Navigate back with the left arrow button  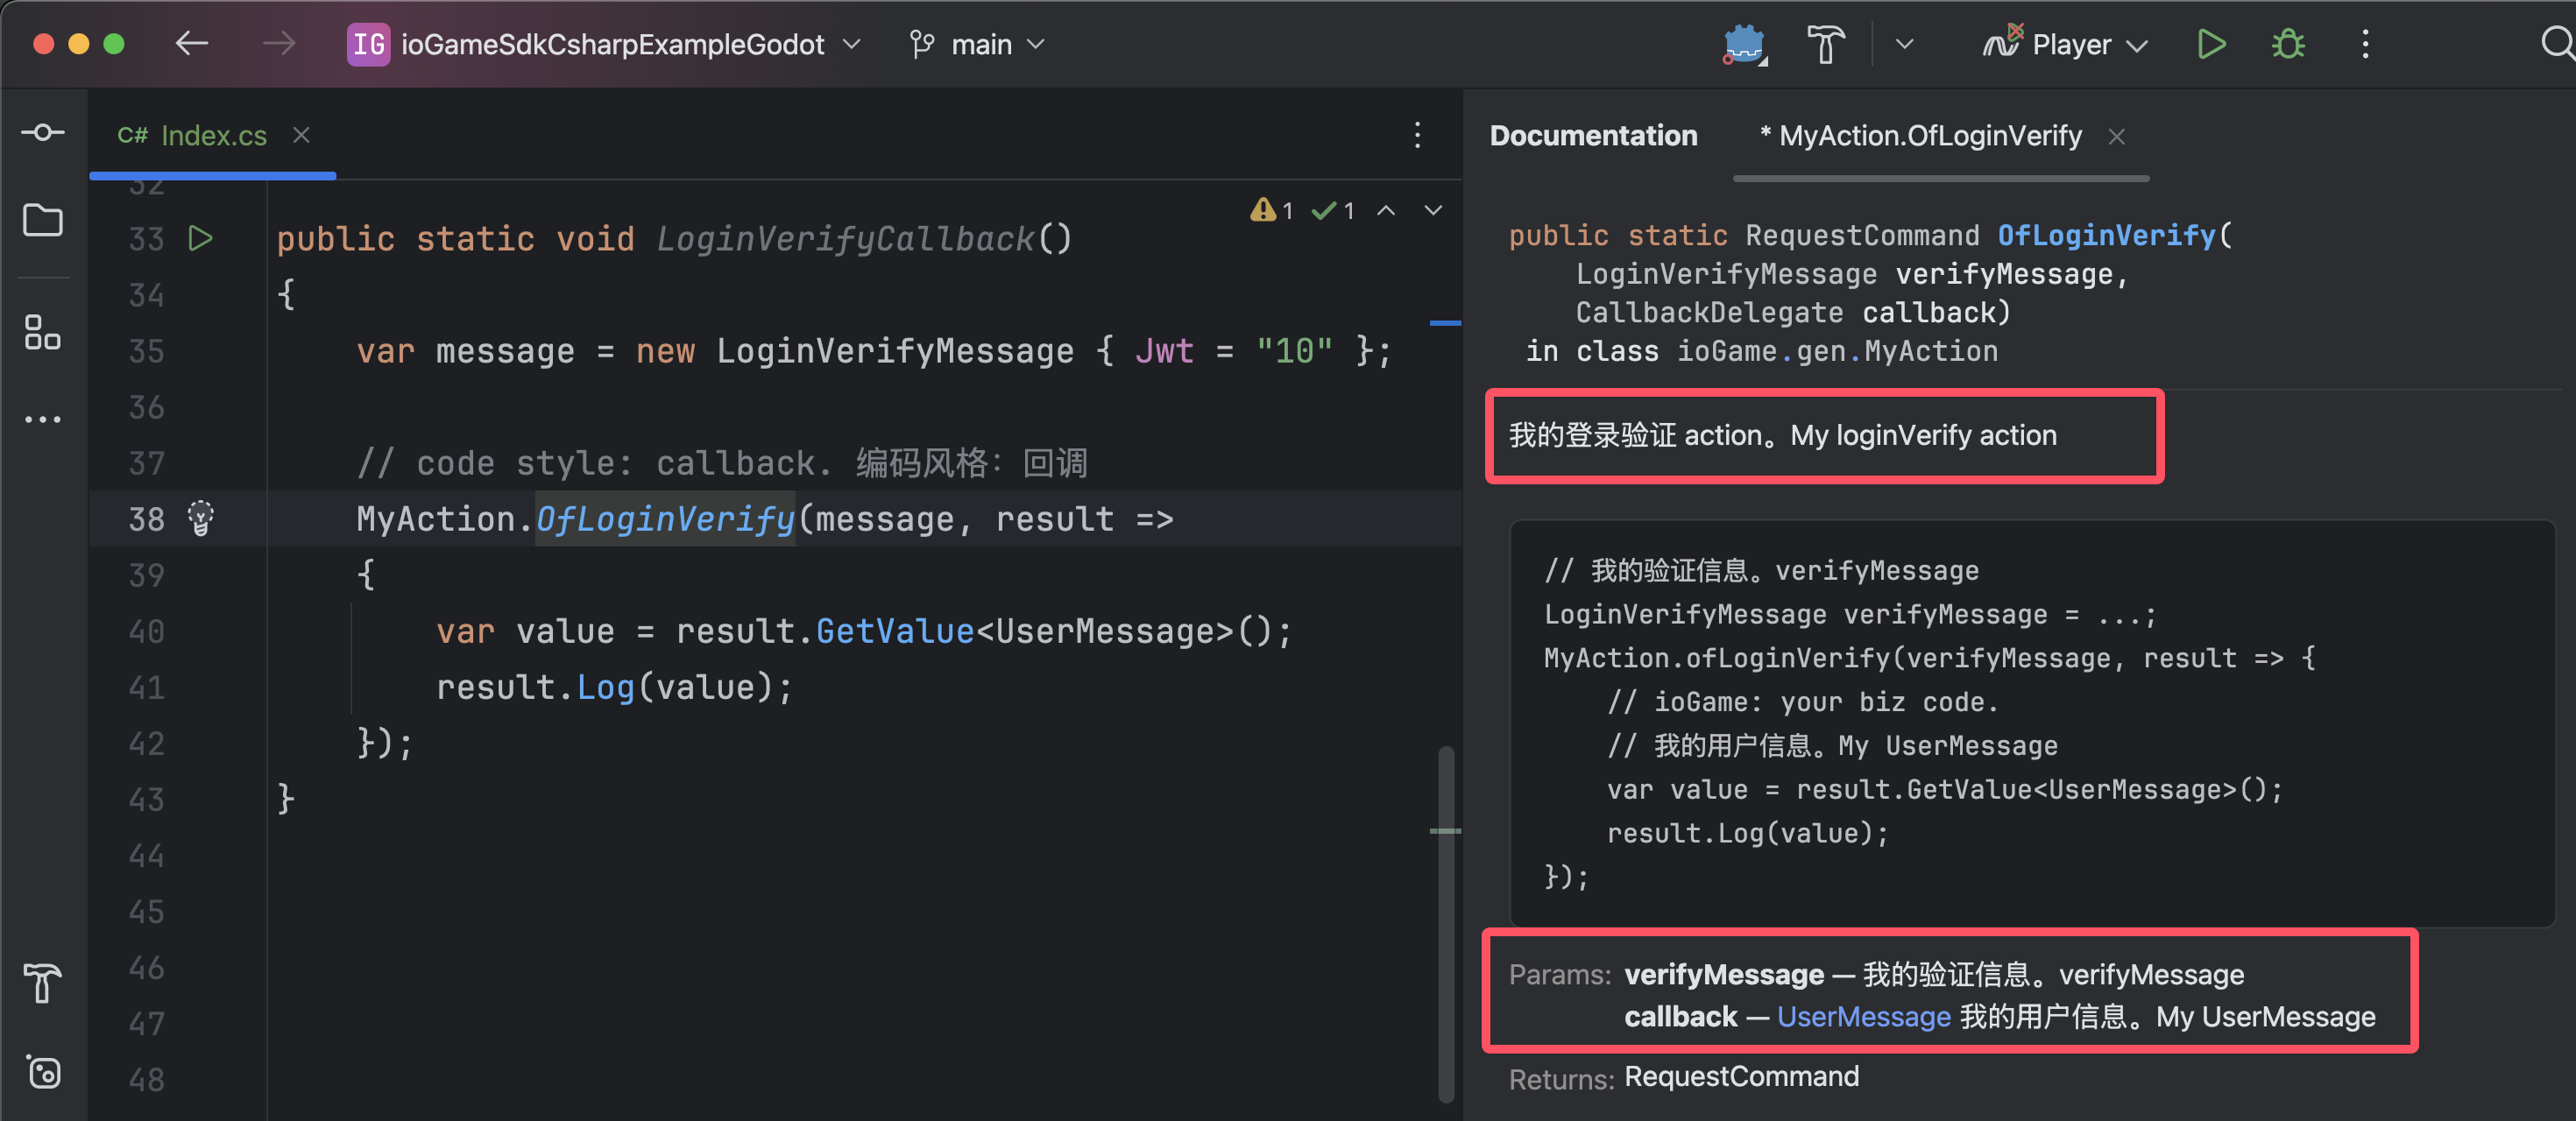tap(192, 44)
